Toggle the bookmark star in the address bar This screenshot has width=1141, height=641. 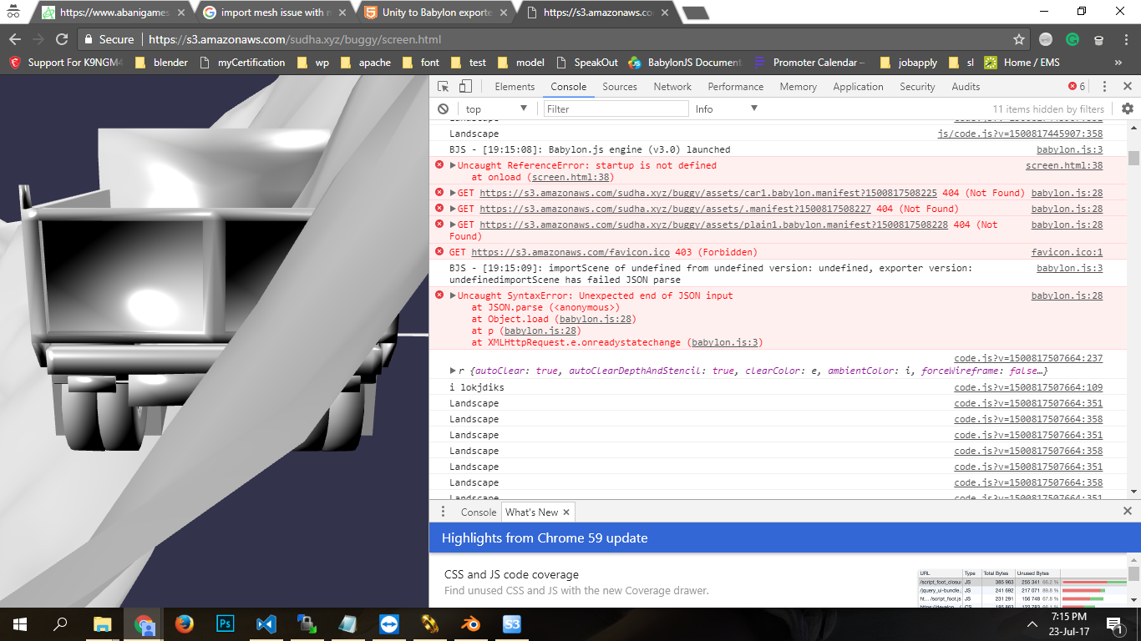click(x=1019, y=39)
